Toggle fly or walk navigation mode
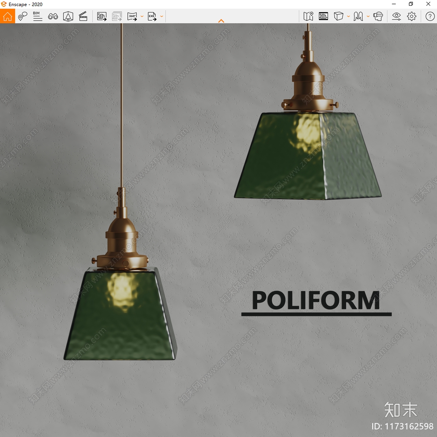This screenshot has height=437, width=437. (x=358, y=16)
